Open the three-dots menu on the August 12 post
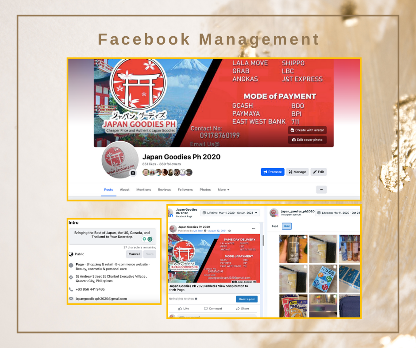Image resolution: width=416 pixels, height=348 pixels. (254, 228)
